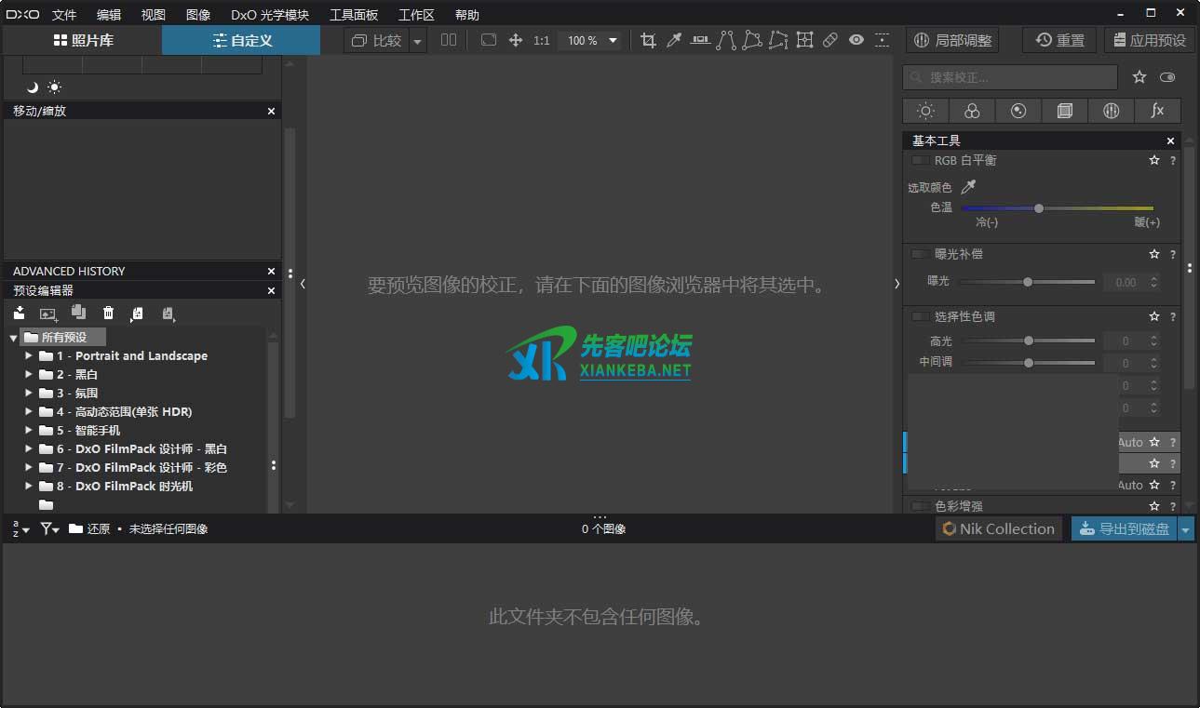Show the fx effects palette
The image size is (1200, 708).
tap(1157, 111)
